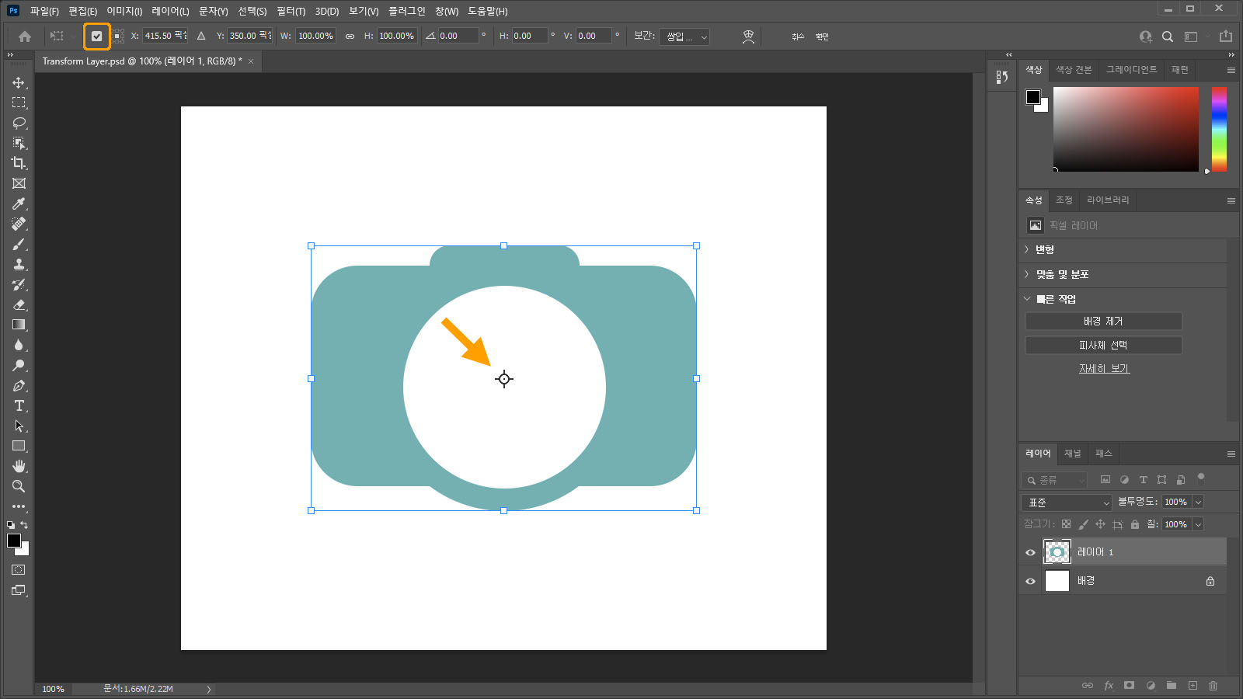Select the Eyedropper tool
The width and height of the screenshot is (1243, 699).
pos(19,203)
